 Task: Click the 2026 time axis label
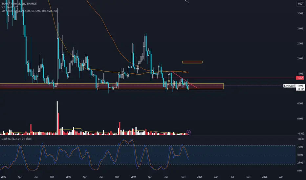pyautogui.click(x=265, y=177)
